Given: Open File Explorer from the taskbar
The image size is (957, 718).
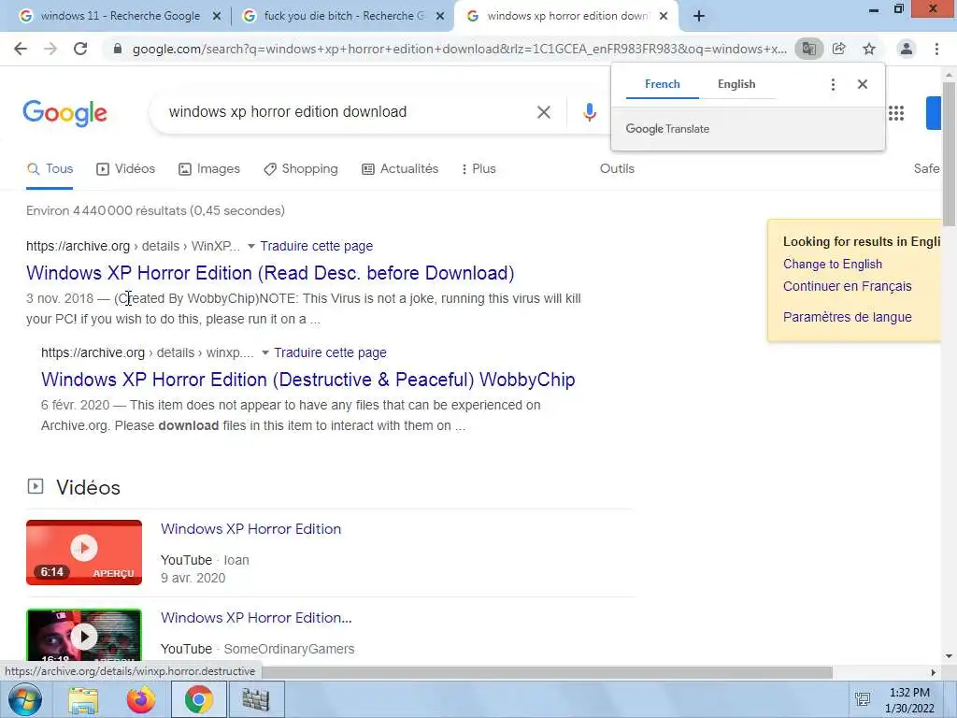Looking at the screenshot, I should click(x=83, y=700).
